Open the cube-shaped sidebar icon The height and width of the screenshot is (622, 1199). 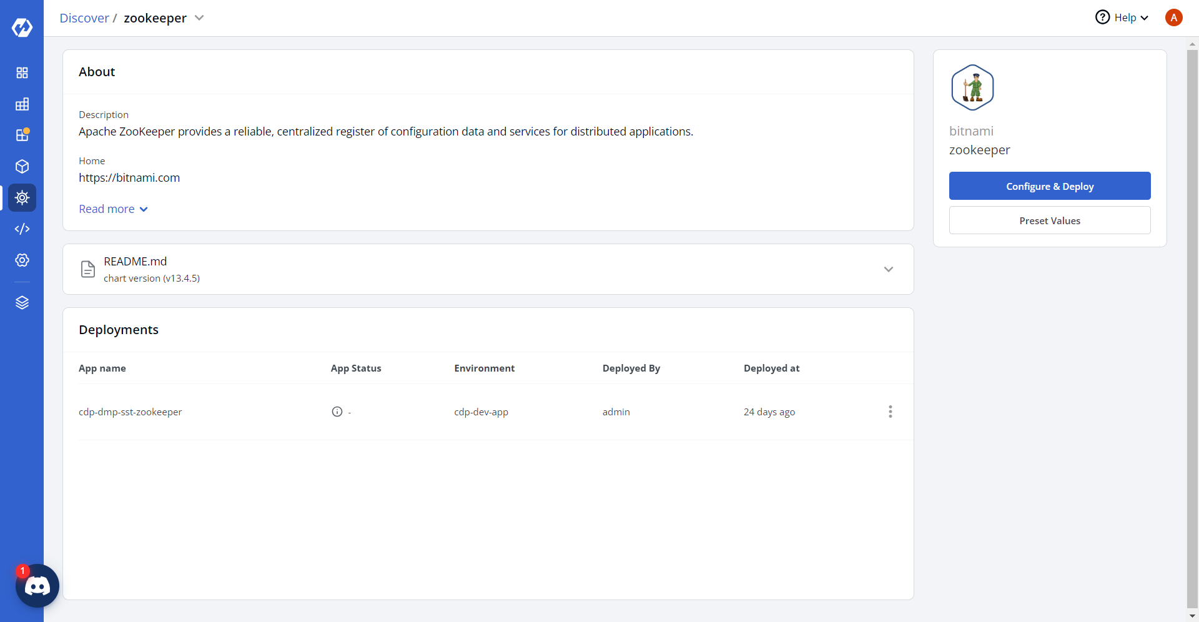point(22,167)
